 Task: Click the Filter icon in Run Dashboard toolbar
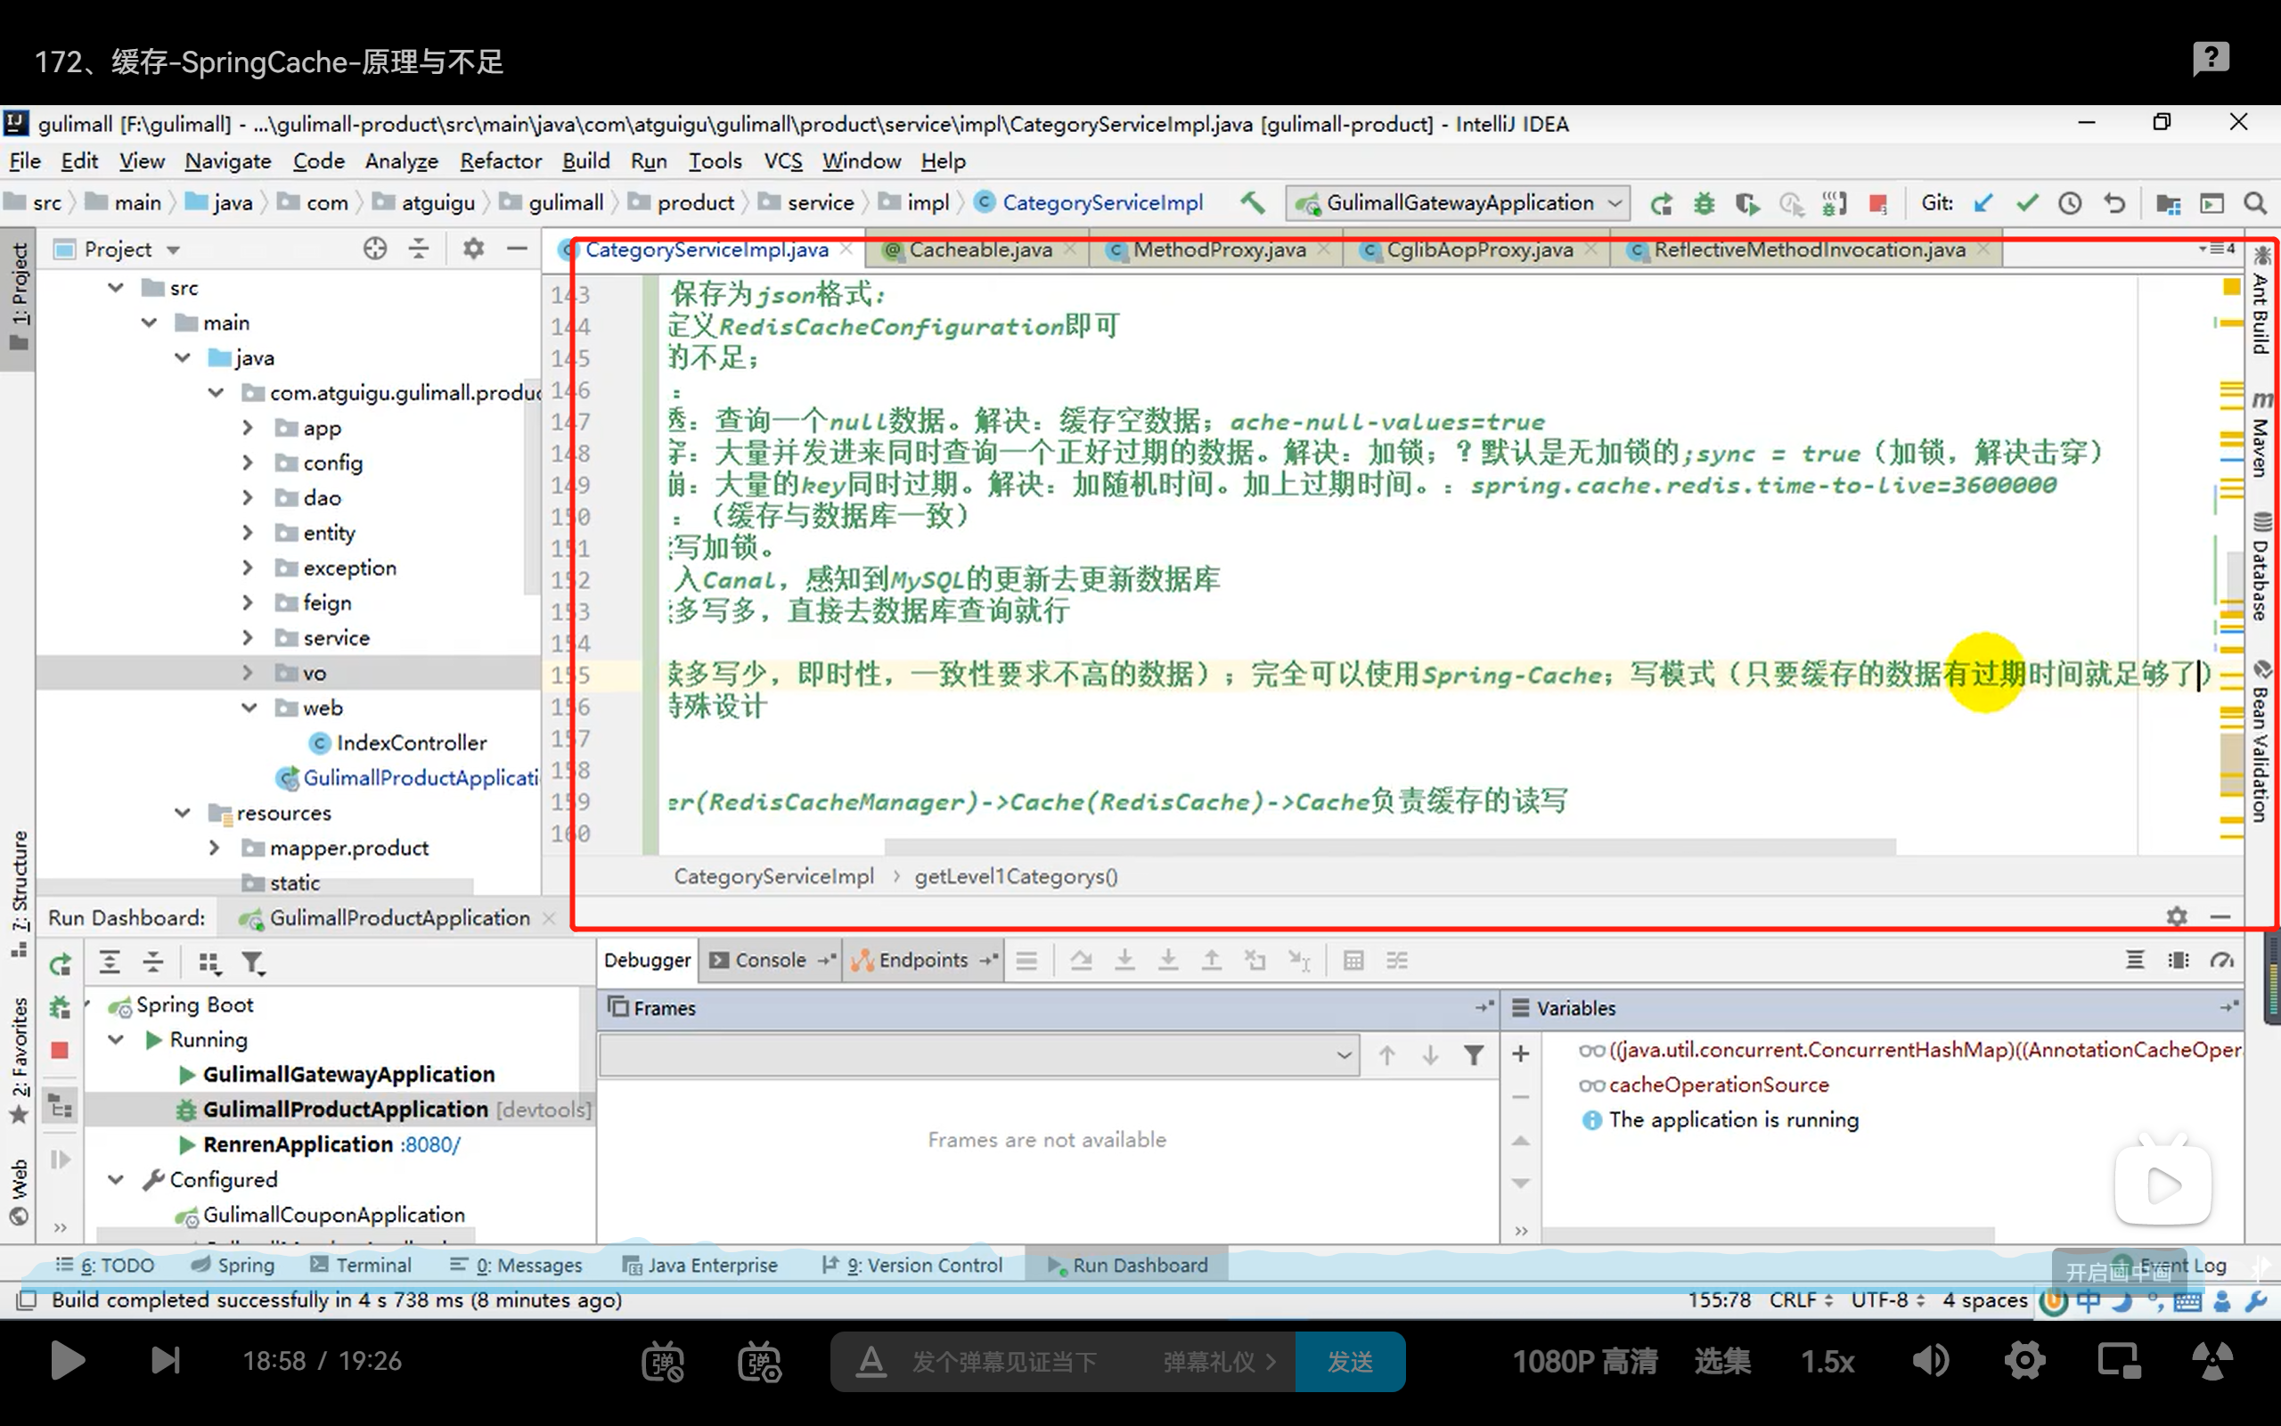251,963
